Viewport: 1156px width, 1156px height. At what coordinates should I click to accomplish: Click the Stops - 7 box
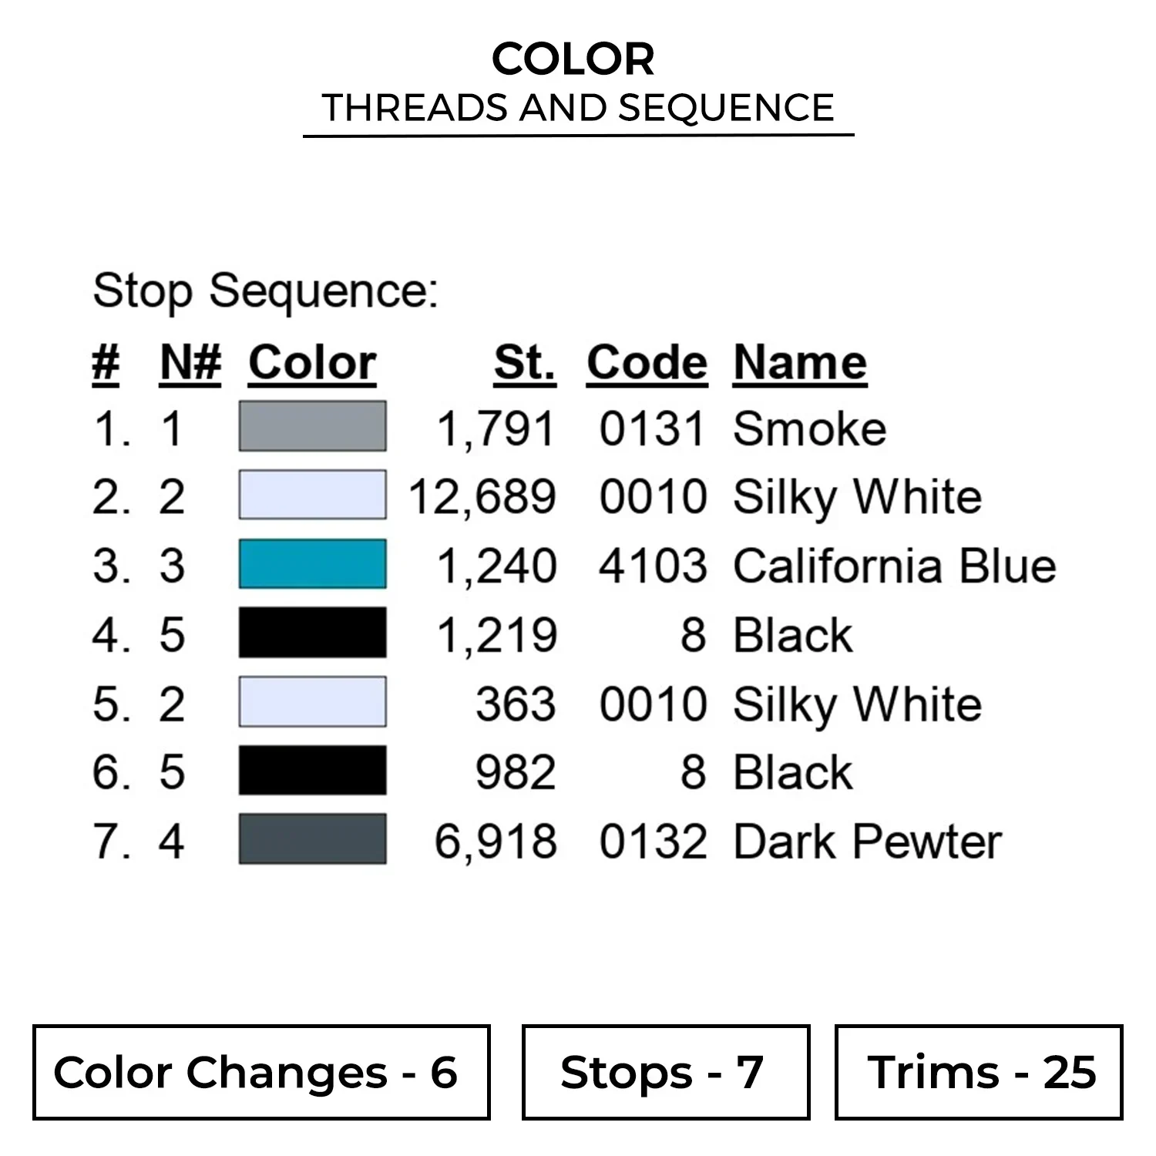click(666, 1072)
